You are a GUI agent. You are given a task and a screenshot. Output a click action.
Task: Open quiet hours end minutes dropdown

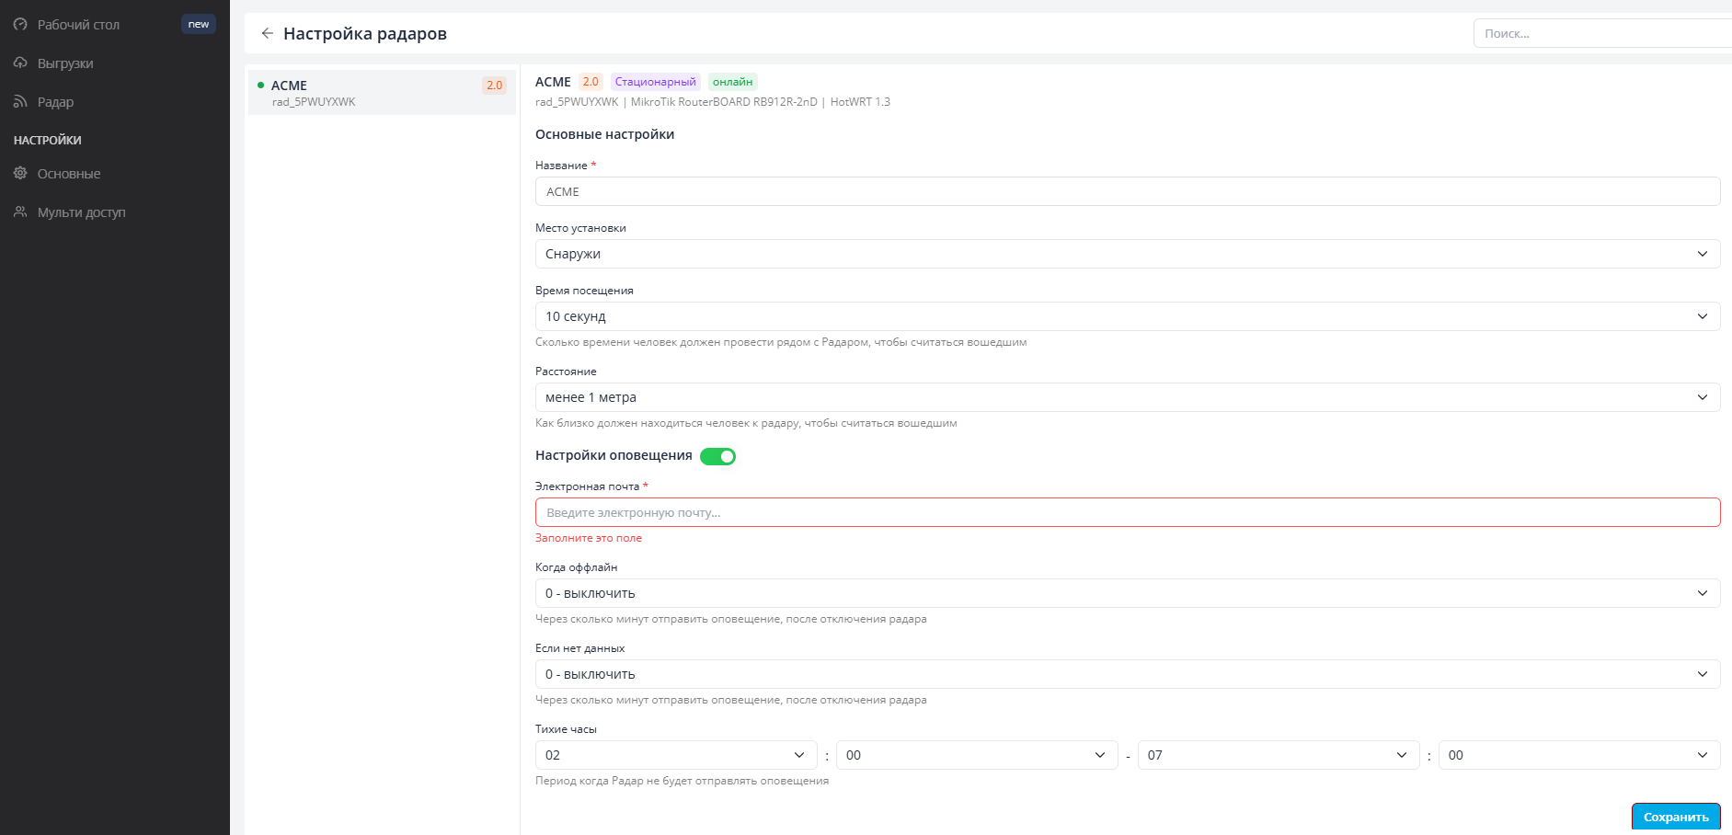(x=1579, y=755)
